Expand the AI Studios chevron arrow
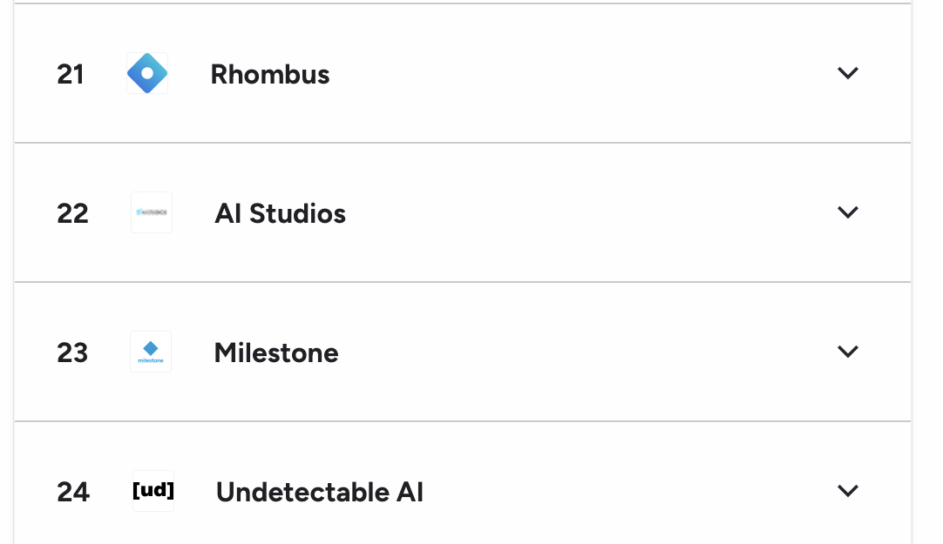Viewport: 943px width, 544px height. pyautogui.click(x=847, y=212)
